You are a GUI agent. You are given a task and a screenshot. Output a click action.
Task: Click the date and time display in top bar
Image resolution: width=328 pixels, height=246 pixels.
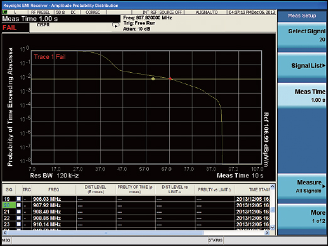(x=252, y=13)
